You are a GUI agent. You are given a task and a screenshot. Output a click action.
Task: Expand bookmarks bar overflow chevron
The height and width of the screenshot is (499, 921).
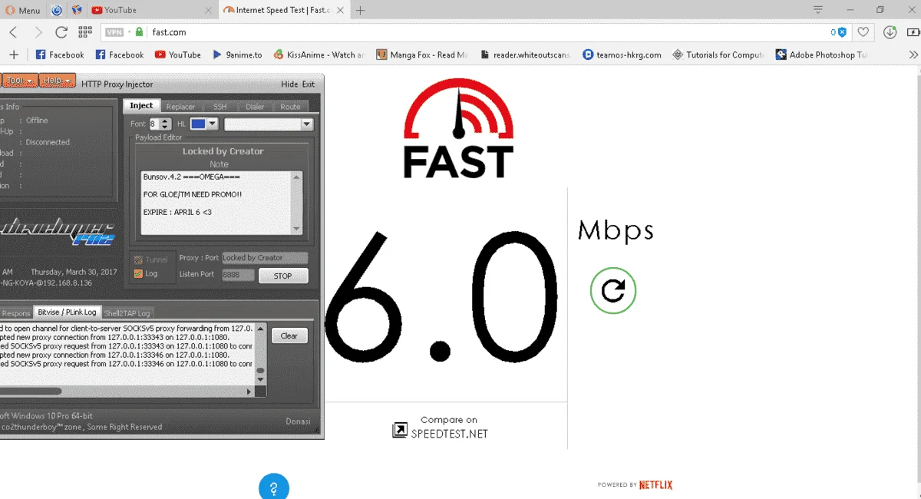(913, 55)
